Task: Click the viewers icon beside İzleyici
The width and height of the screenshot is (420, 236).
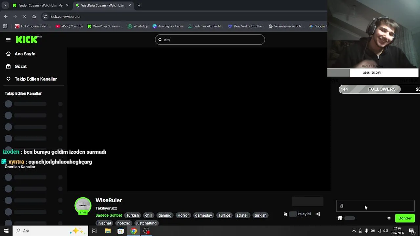Action: (285, 214)
